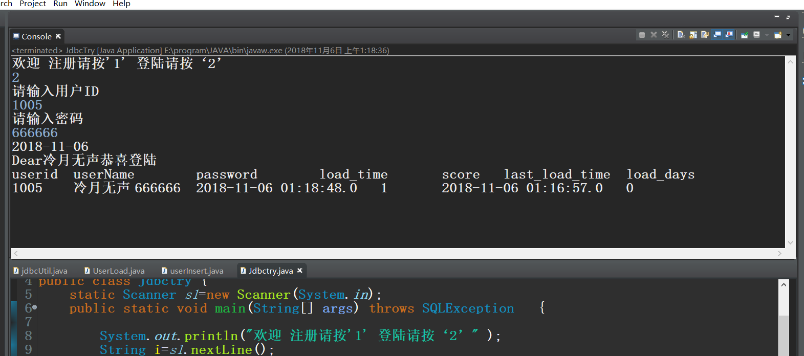Remove all terminated launches with the double-X icon
Image resolution: width=804 pixels, height=356 pixels.
pyautogui.click(x=665, y=35)
